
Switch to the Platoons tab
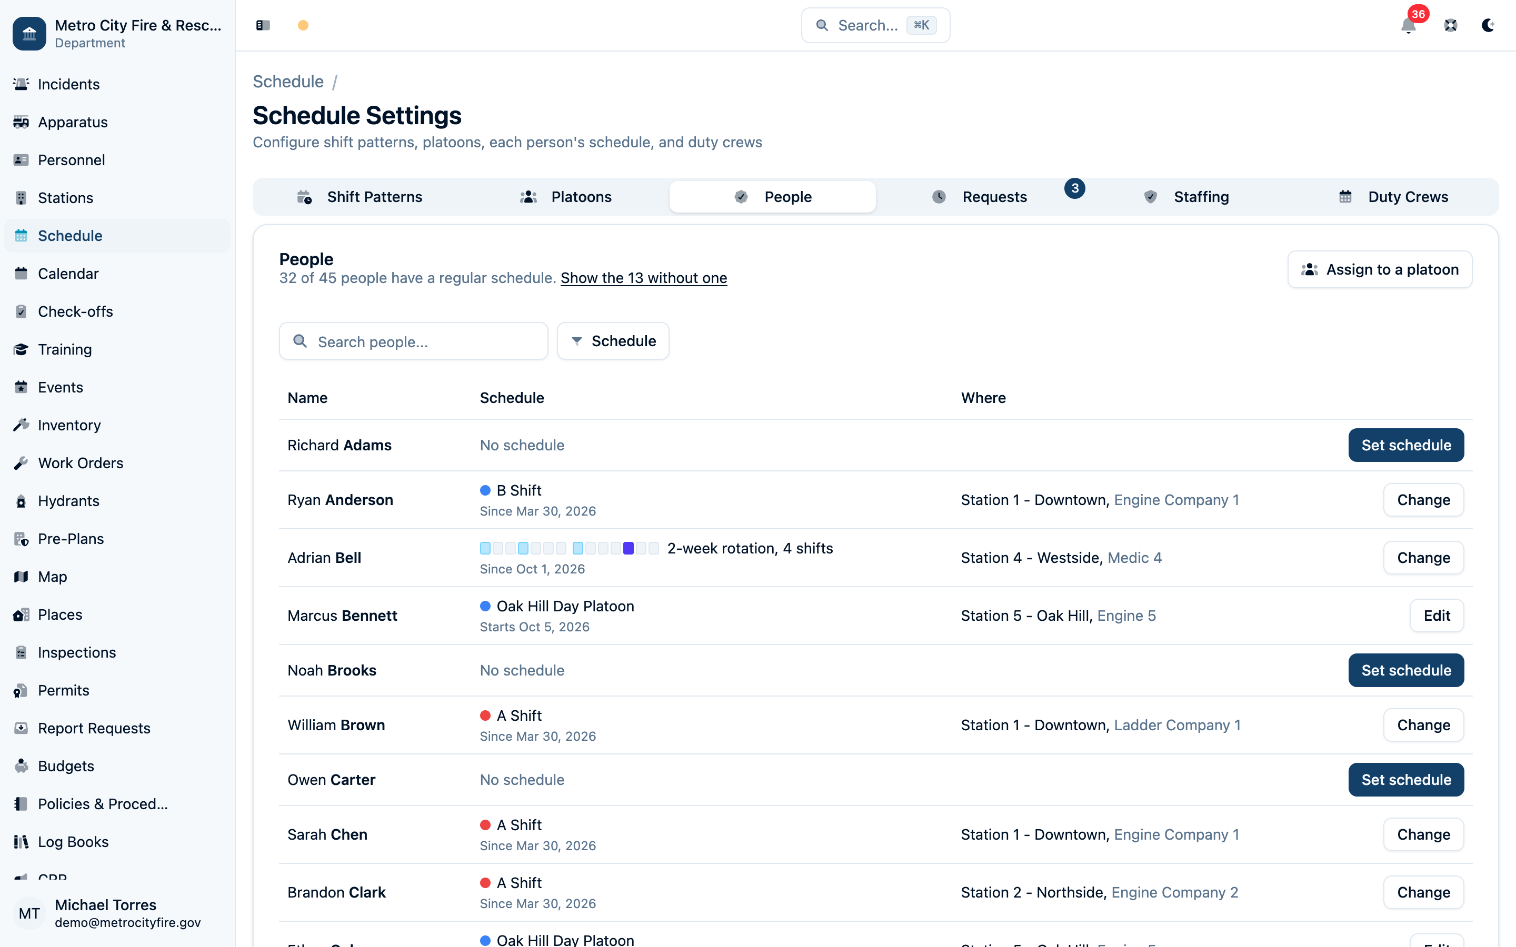[x=566, y=197]
